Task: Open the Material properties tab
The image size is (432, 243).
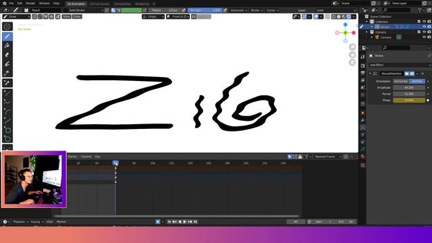Action: point(363,157)
